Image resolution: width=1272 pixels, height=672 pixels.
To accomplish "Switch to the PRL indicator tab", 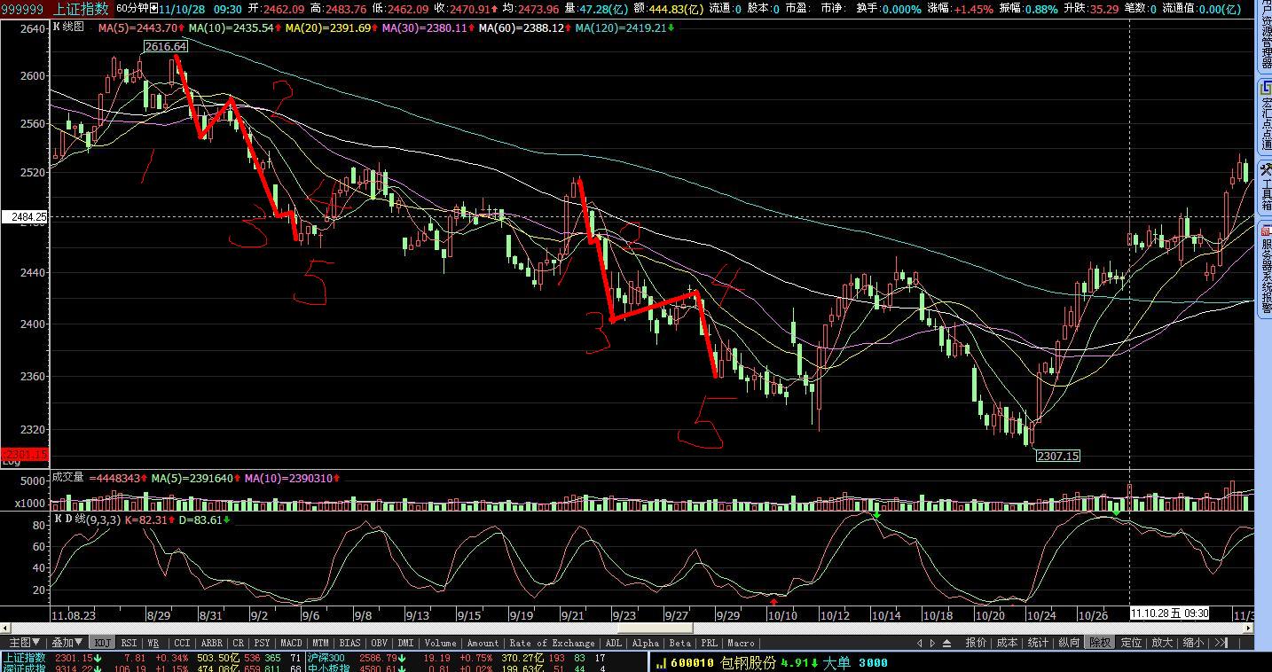I will coord(709,643).
